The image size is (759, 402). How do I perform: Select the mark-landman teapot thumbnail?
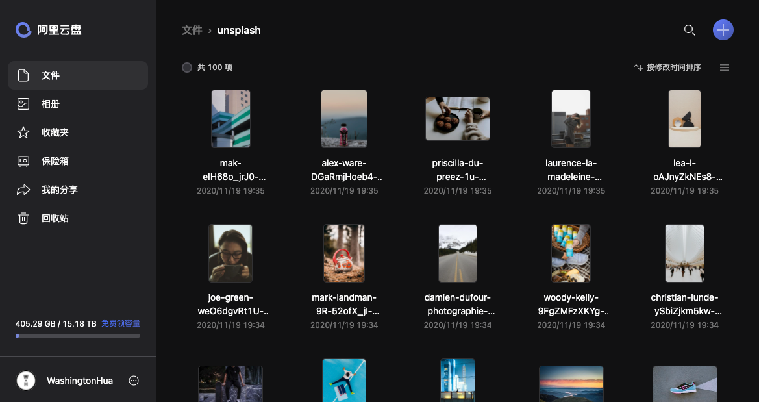(344, 253)
